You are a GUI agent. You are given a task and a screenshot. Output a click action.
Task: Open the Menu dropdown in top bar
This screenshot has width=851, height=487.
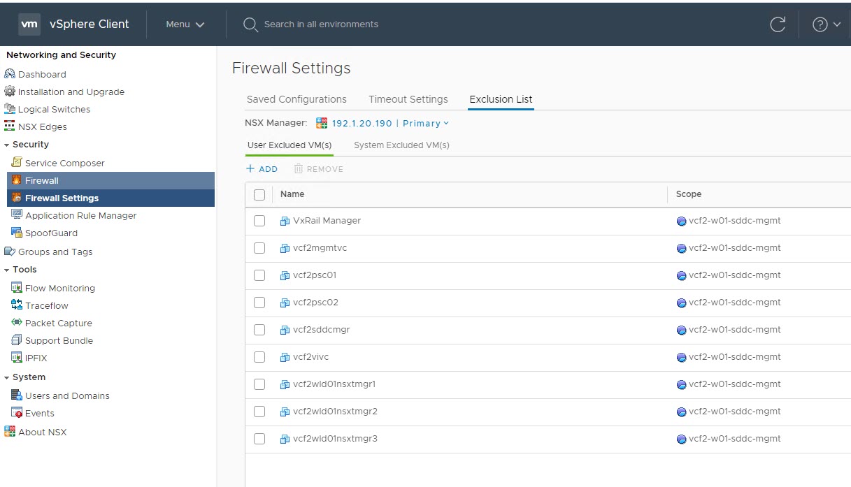pos(185,24)
